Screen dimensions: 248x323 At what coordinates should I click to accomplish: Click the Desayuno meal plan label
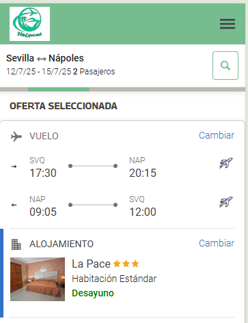93,293
